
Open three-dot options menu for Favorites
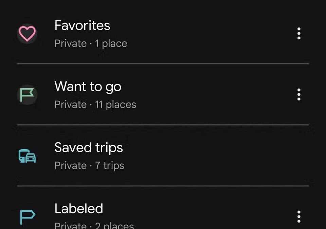pos(299,34)
